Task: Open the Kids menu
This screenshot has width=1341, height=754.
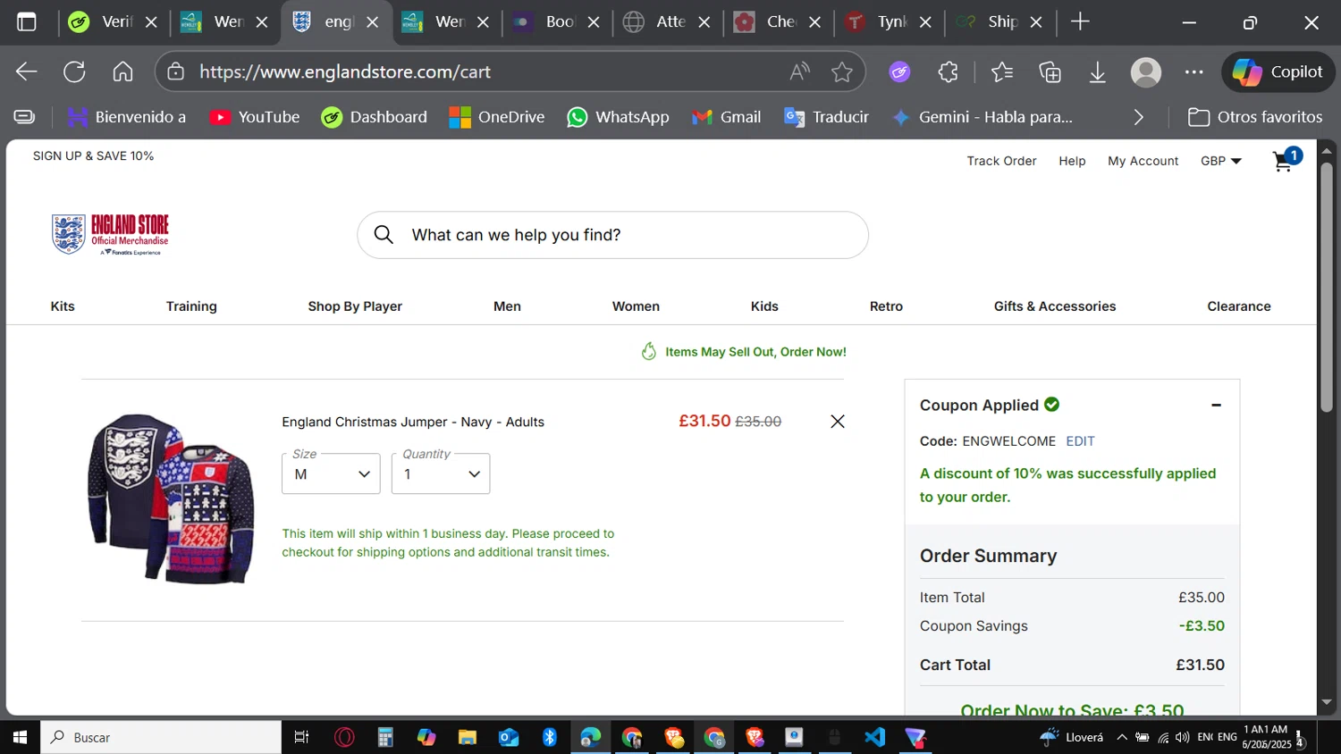Action: [x=764, y=306]
